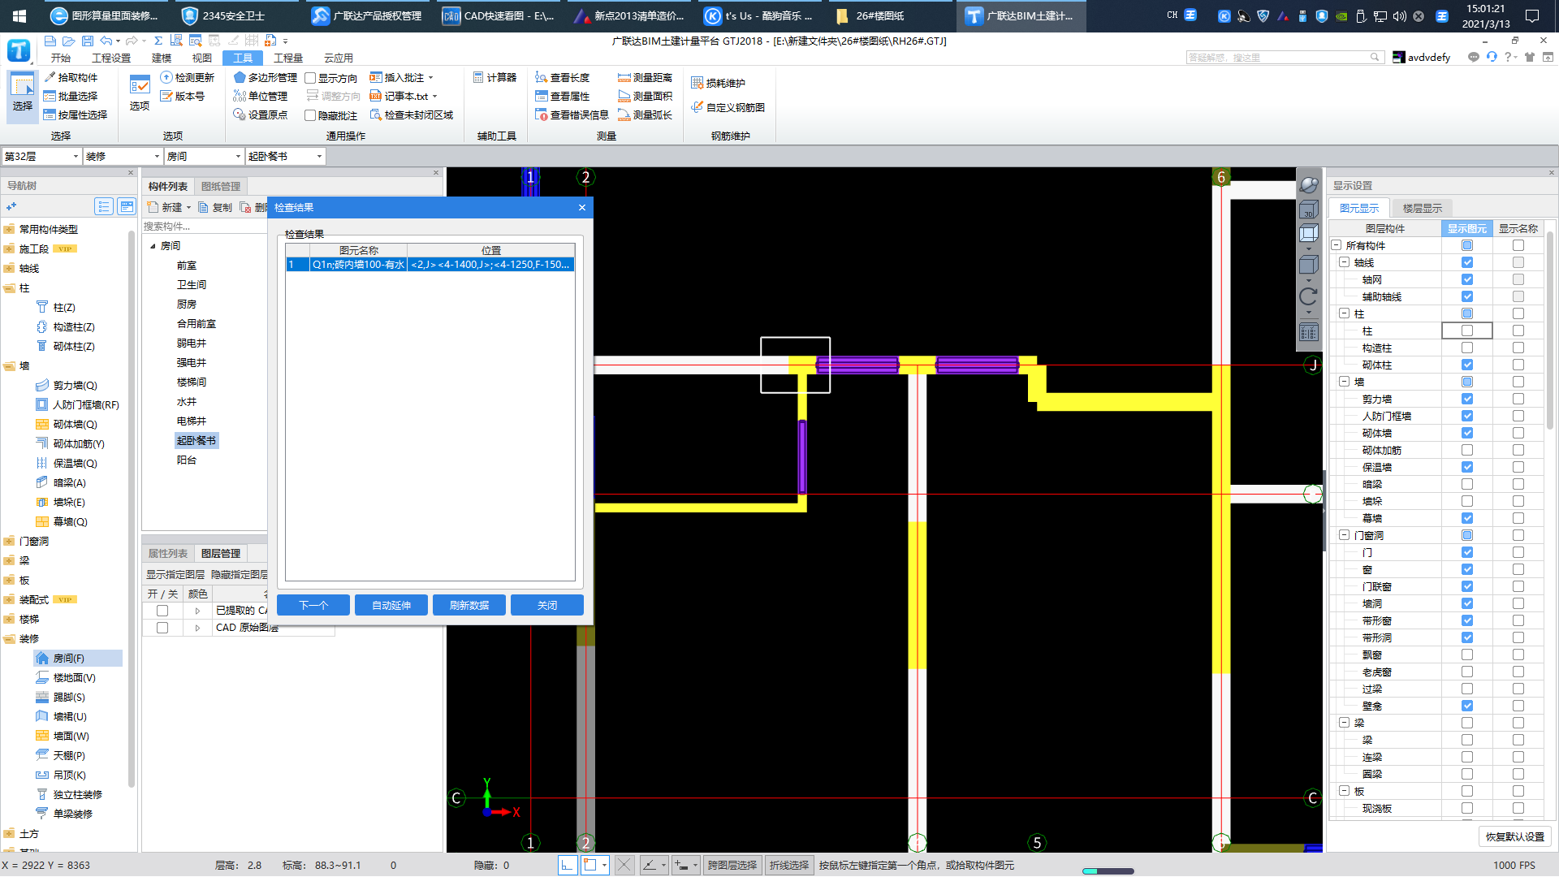Check 砌体加筋 display element checkbox

click(x=1467, y=450)
